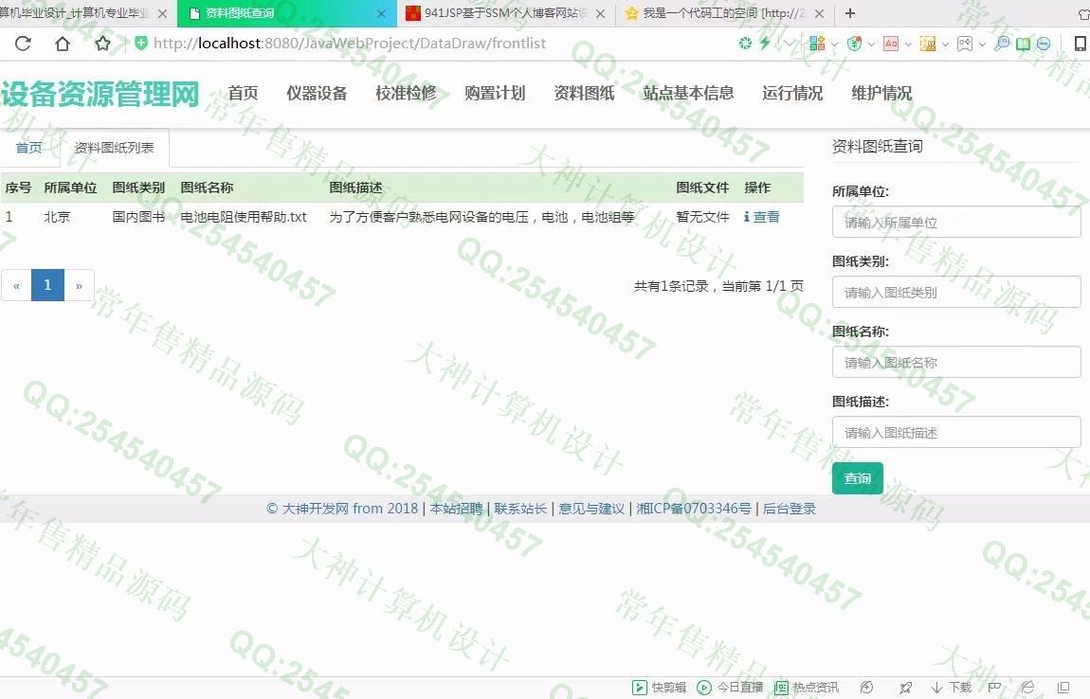Open 今日直播 in the status bar
Image resolution: width=1090 pixels, height=699 pixels.
pyautogui.click(x=730, y=688)
